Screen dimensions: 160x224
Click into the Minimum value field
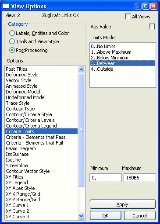(106, 178)
